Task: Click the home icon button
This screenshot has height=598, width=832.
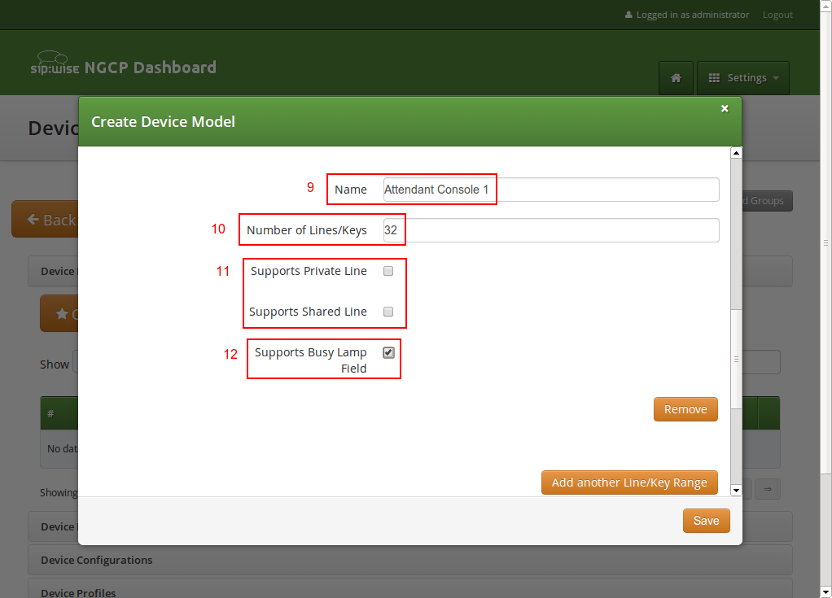Action: 676,78
